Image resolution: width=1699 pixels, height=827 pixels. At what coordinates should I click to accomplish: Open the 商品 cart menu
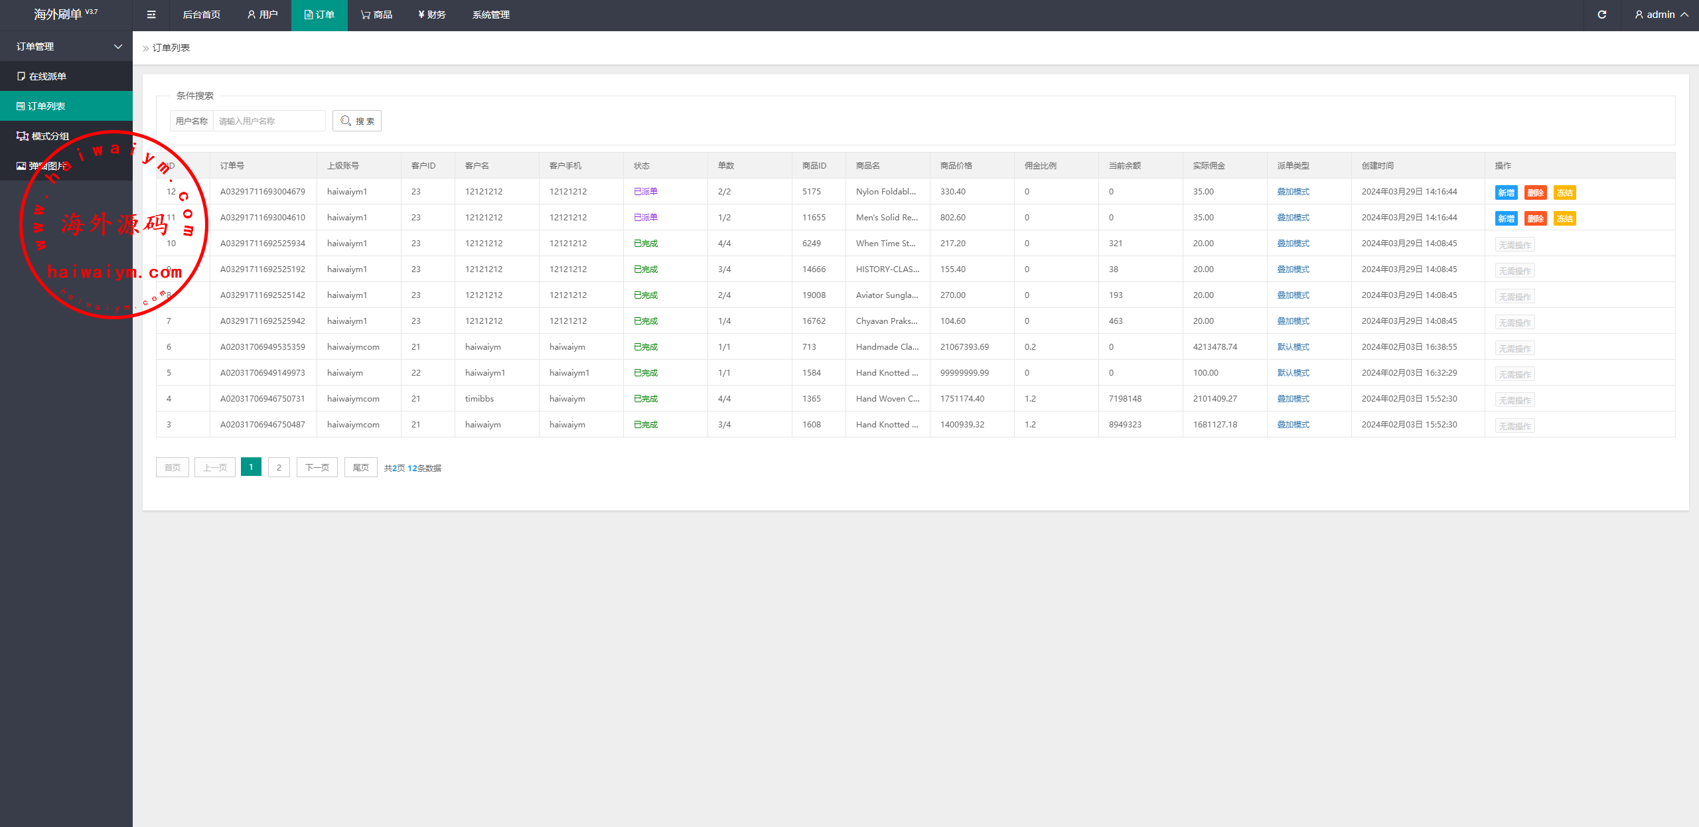pos(376,15)
